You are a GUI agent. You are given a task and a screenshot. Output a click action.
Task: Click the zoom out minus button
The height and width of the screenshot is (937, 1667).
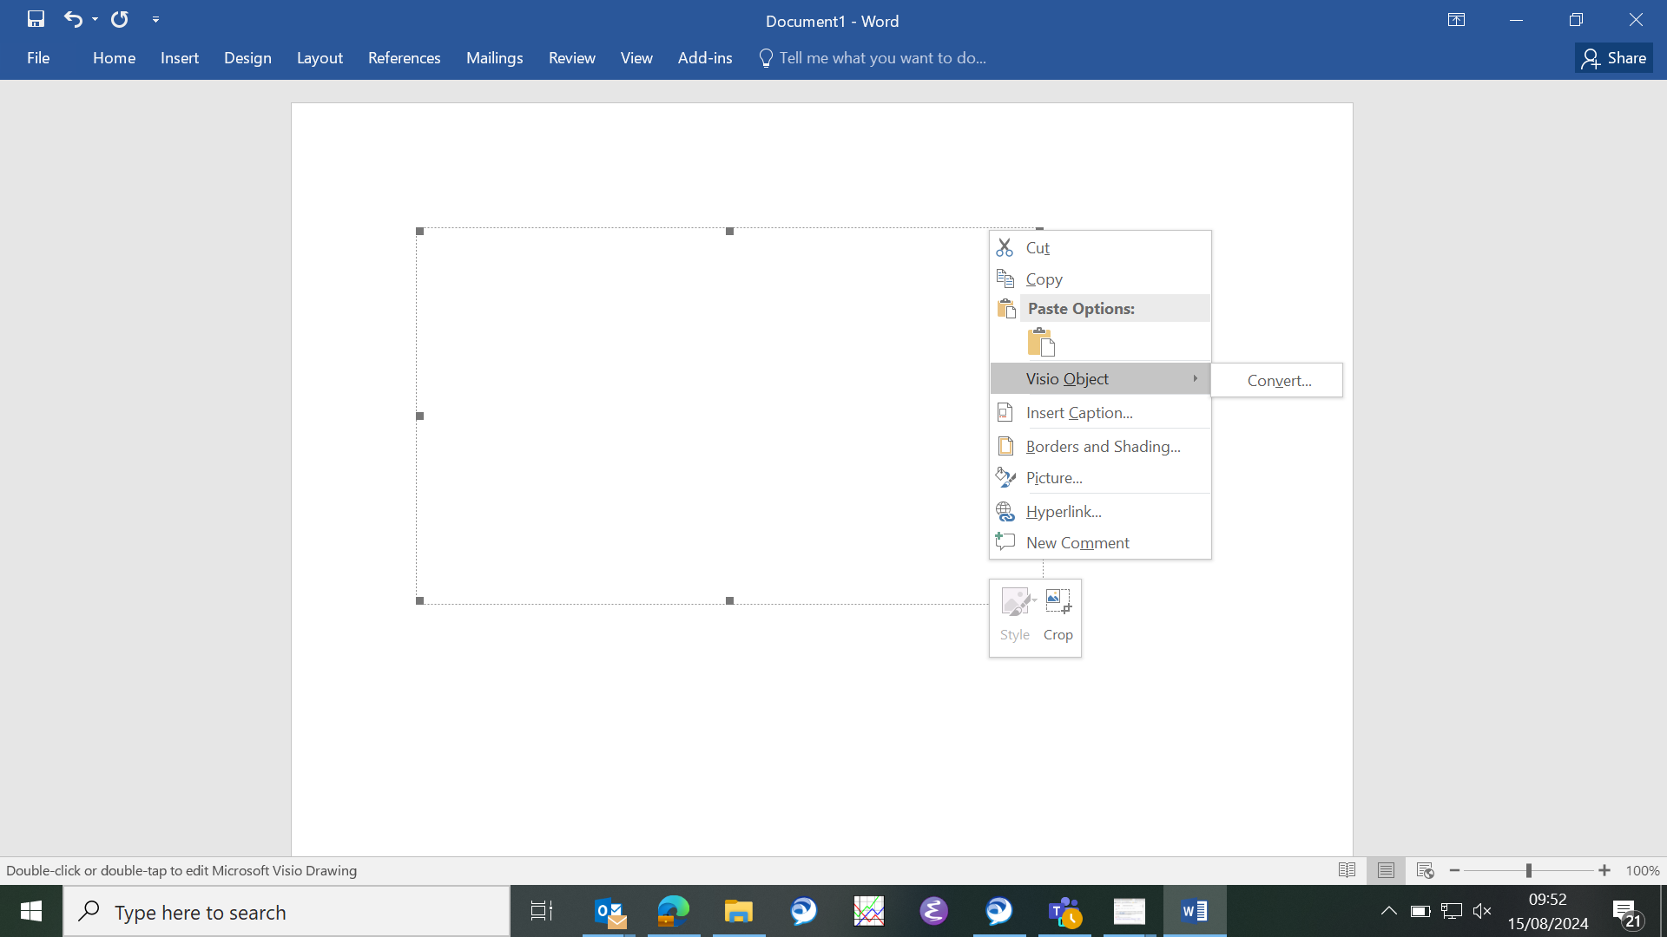[x=1454, y=870]
